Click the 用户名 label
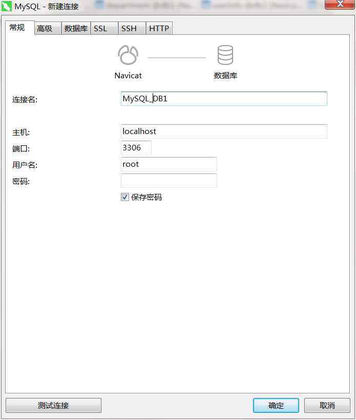Screen dimensions: 356x420 coord(25,165)
